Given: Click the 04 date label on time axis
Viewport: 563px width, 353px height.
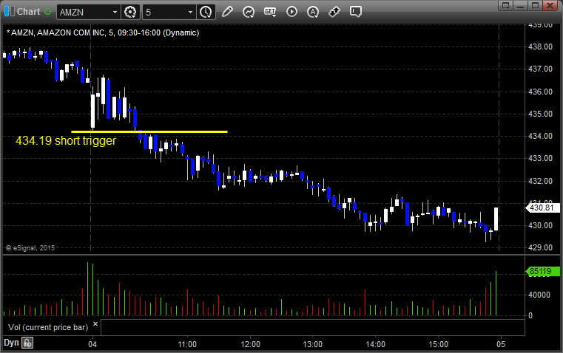Looking at the screenshot, I should [92, 344].
